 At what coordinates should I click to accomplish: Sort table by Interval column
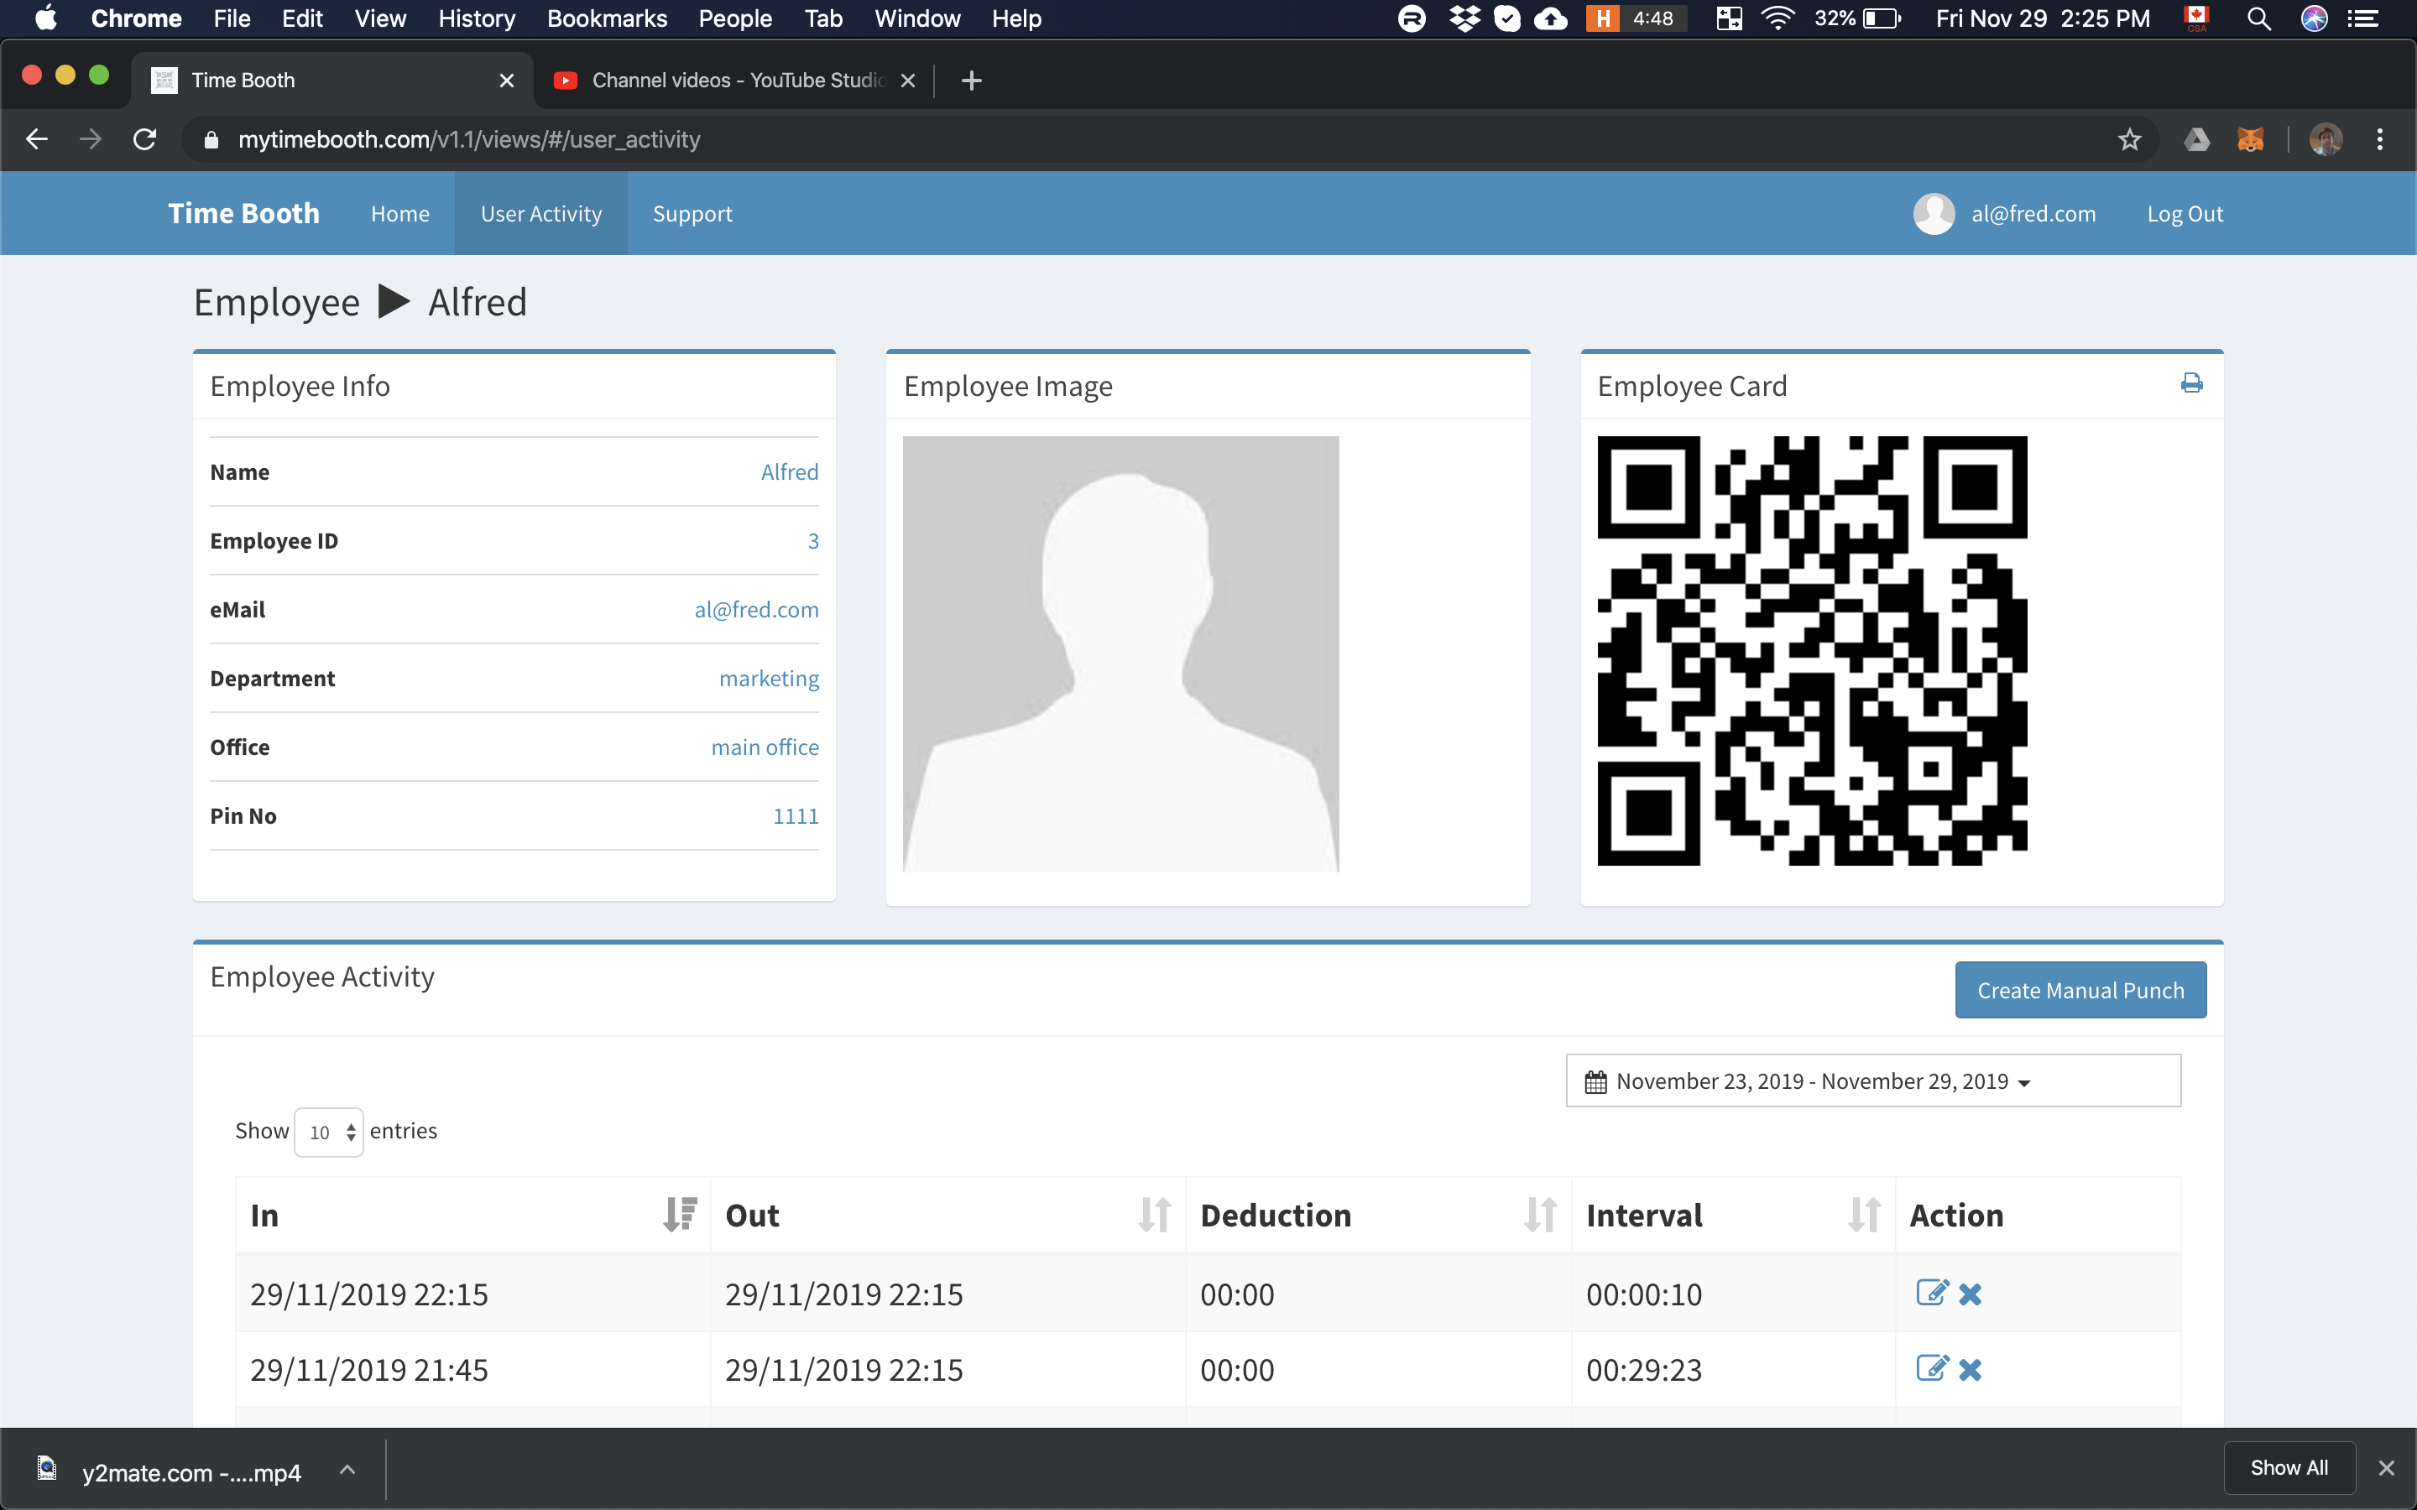pyautogui.click(x=1863, y=1215)
